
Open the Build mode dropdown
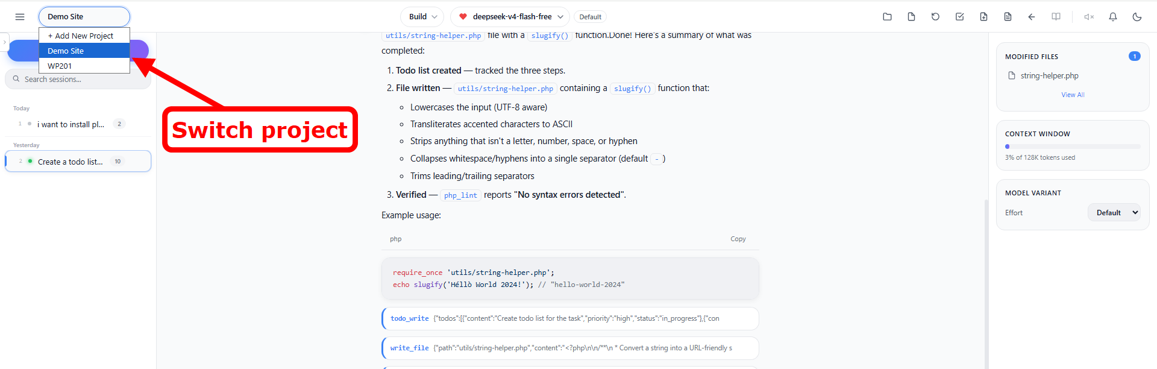click(x=422, y=17)
